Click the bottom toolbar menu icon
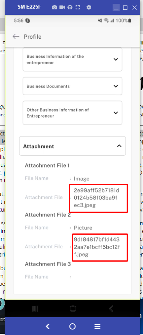This screenshot has width=143, height=335. pyautogui.click(x=97, y=326)
